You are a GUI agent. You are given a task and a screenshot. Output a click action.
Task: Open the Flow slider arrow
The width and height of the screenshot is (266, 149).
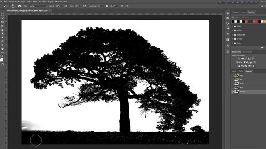point(80,6)
